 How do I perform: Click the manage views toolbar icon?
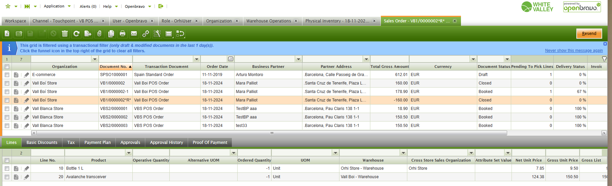[x=169, y=34]
